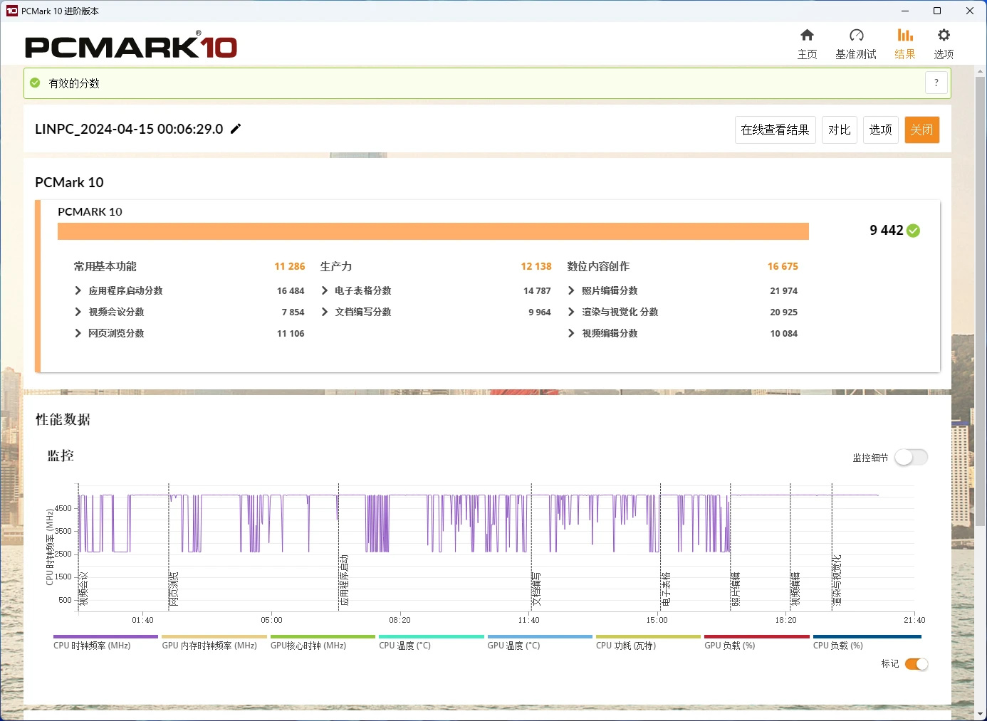
Task: Click the orange PCMARK 10 score bar
Action: (433, 231)
